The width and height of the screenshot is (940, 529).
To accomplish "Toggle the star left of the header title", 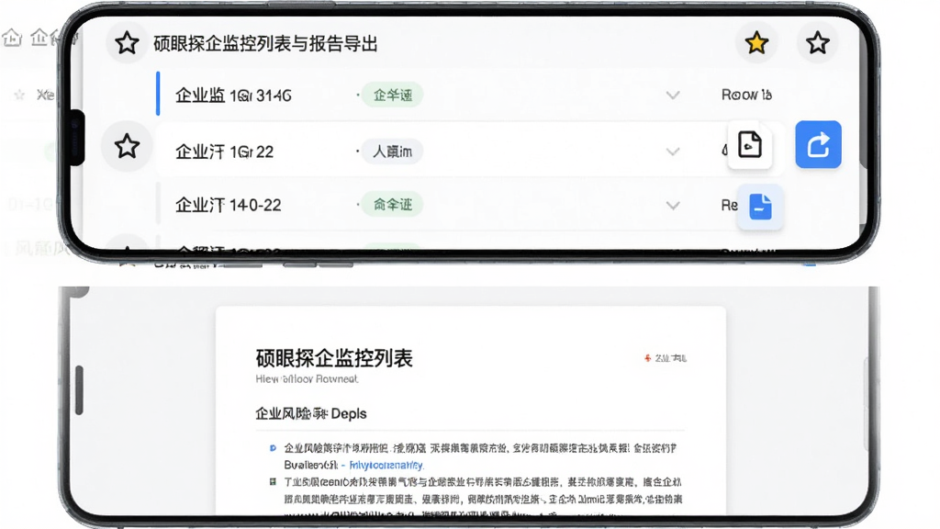I will click(127, 43).
